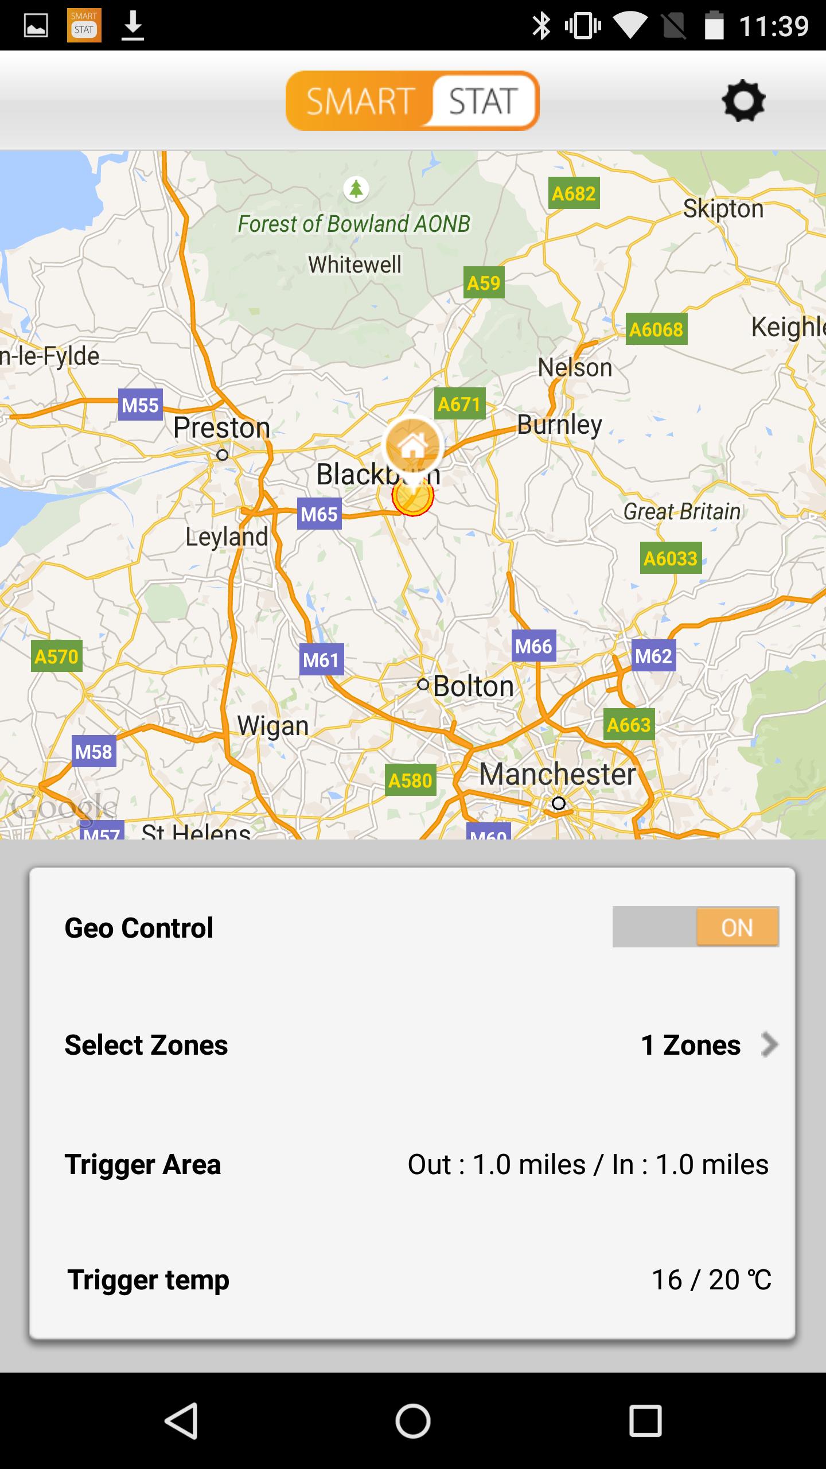Open recent apps with square button
The width and height of the screenshot is (826, 1469).
[x=645, y=1421]
